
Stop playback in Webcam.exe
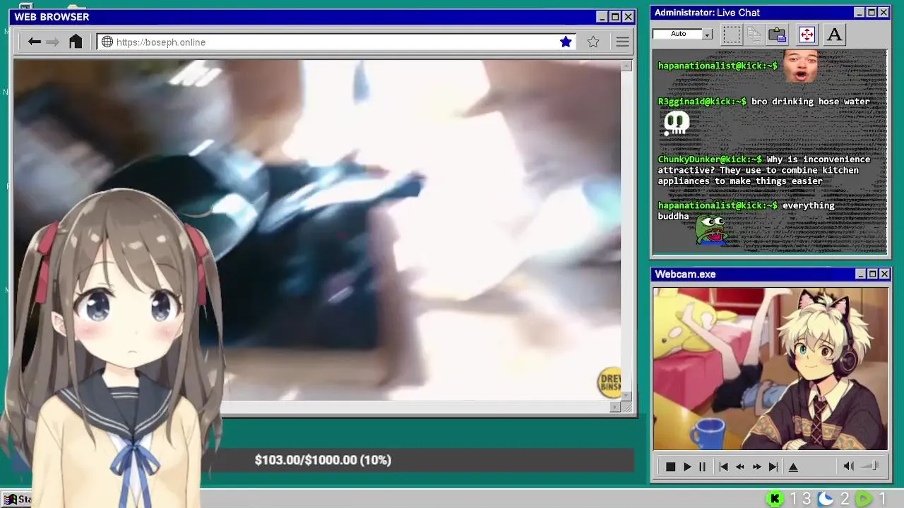click(670, 466)
